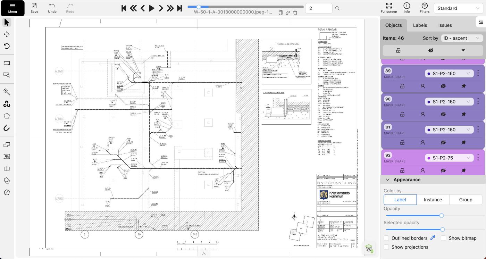This screenshot has height=259, width=486.
Task: Switch to the Labels tab
Action: (420, 25)
